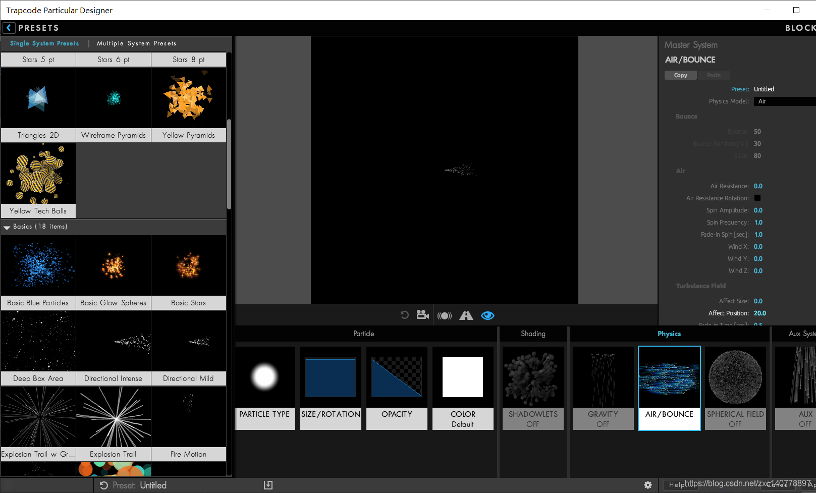Click the Spin Frequency value 1.0
Image resolution: width=816 pixels, height=493 pixels.
758,223
